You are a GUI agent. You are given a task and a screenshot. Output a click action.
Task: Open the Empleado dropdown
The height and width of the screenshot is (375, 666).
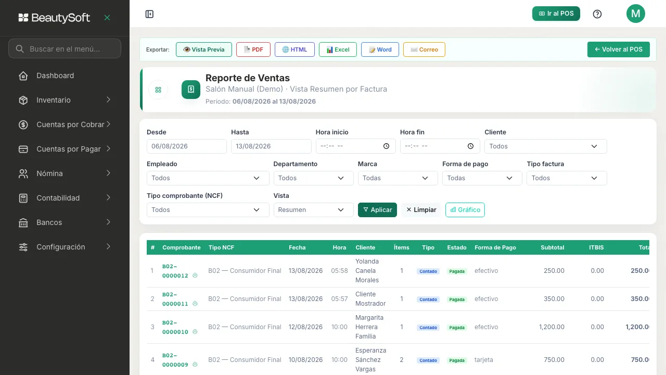point(208,178)
